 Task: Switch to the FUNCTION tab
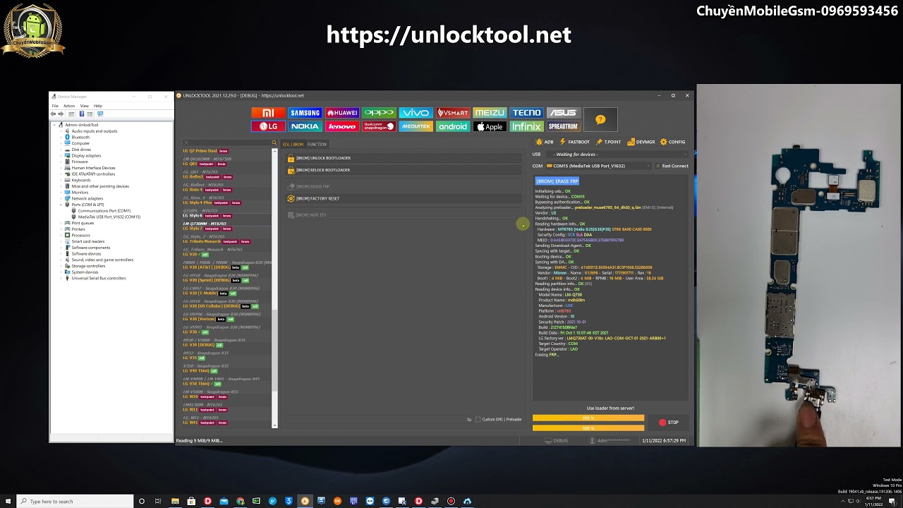[x=317, y=144]
